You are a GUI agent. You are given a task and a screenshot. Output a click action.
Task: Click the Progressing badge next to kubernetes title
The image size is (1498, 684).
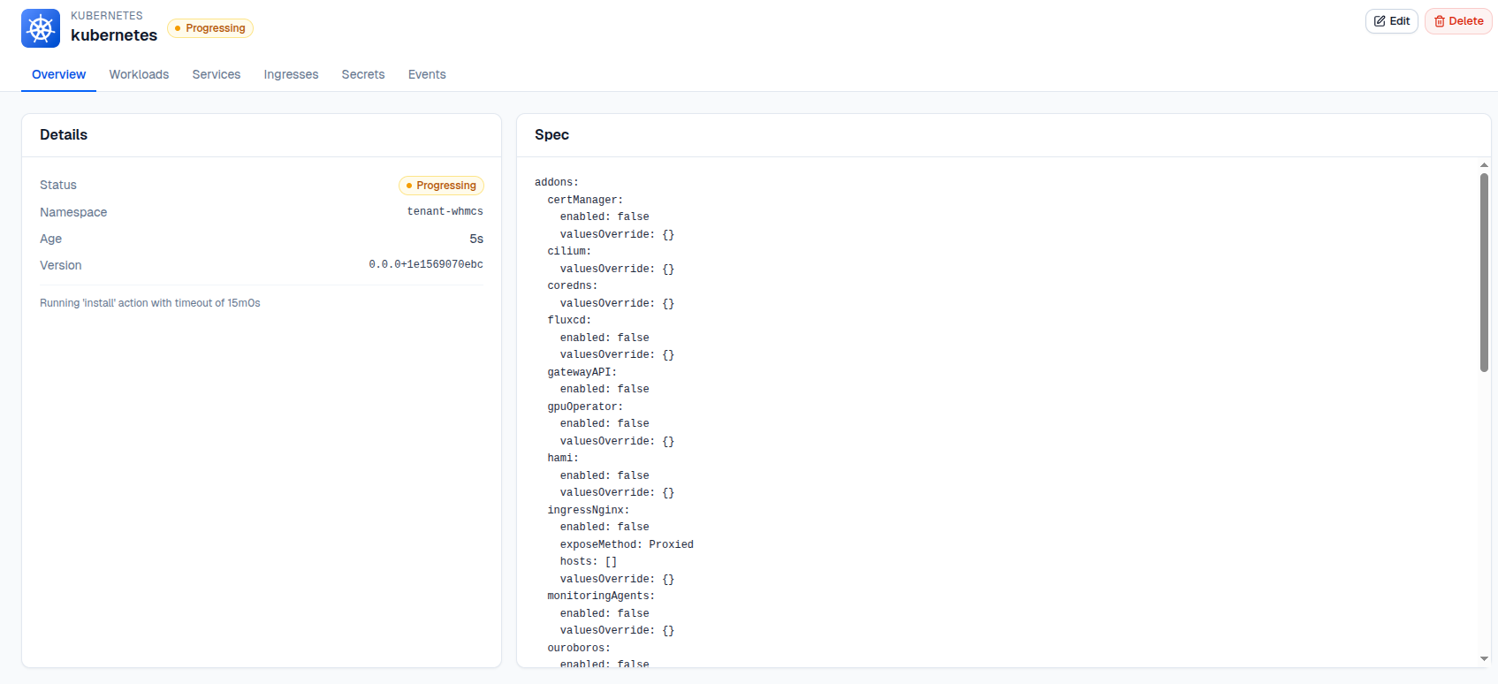point(210,28)
